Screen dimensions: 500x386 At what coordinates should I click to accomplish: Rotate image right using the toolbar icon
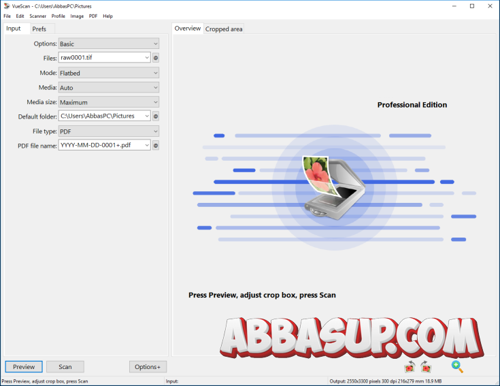click(426, 367)
